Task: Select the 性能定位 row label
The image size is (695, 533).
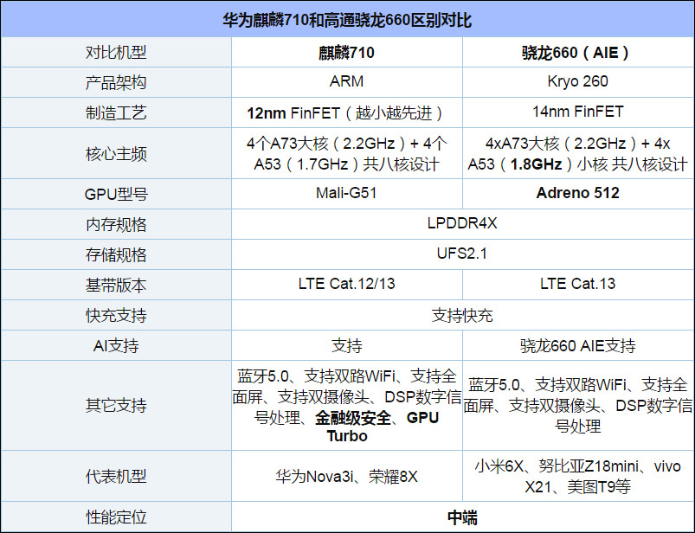Action: tap(116, 517)
